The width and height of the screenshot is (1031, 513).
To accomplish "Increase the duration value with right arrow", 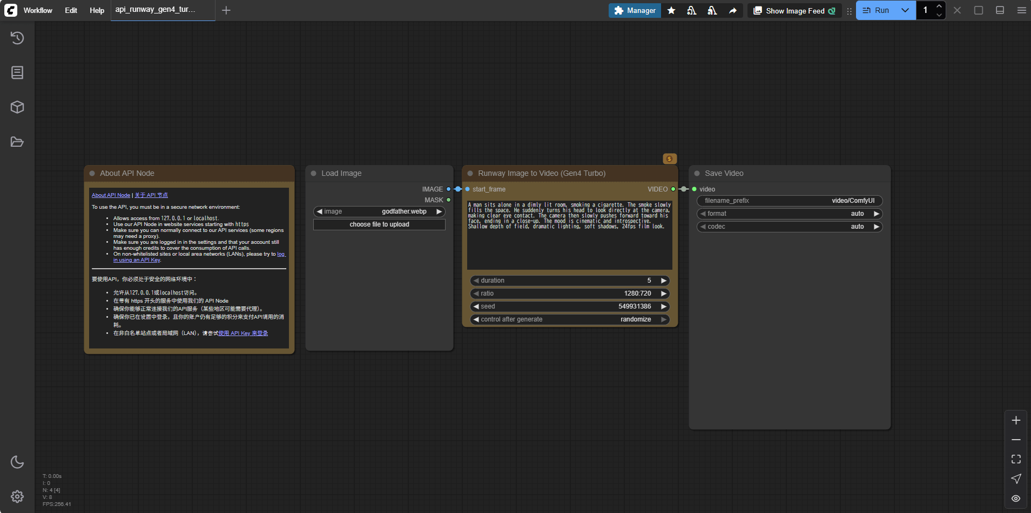I will point(664,281).
